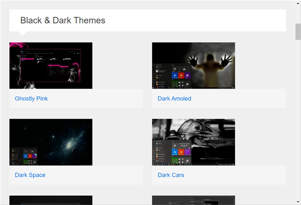The height and width of the screenshot is (205, 301).
Task: Open the Ghostly Pink theme link
Action: [x=31, y=98]
